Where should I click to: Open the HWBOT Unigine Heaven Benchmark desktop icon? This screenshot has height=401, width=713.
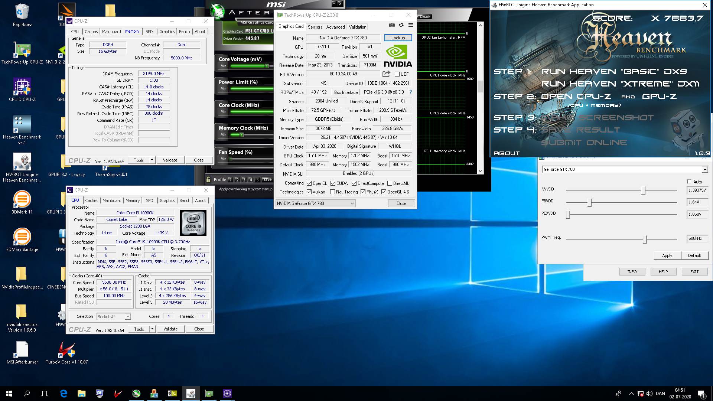(x=22, y=167)
